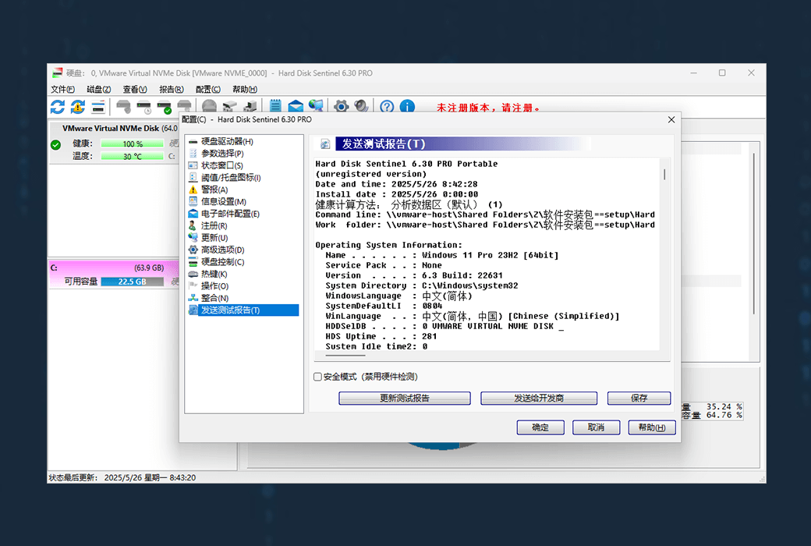
Task: Select 发送测试报告(T) in the settings tree
Action: coord(243,310)
